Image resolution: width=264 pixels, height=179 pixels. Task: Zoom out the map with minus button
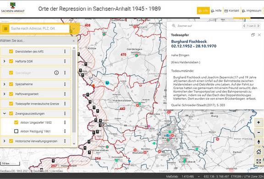pos(258,132)
